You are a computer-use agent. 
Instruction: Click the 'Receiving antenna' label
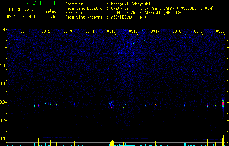tap(84, 17)
